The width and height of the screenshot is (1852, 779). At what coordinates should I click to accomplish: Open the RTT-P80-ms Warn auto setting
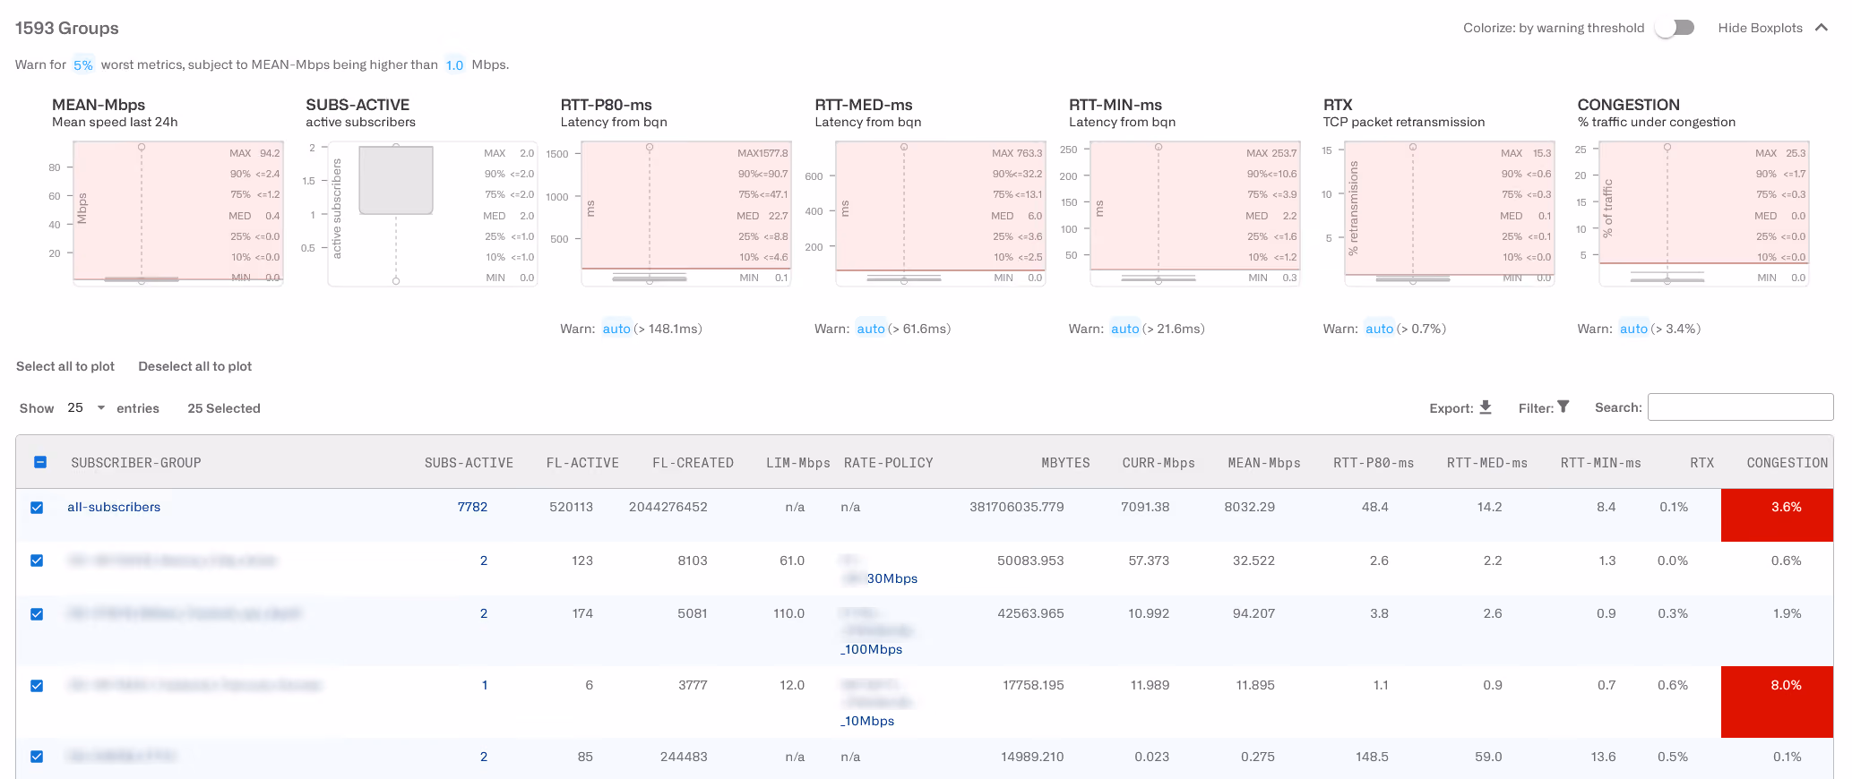(616, 329)
